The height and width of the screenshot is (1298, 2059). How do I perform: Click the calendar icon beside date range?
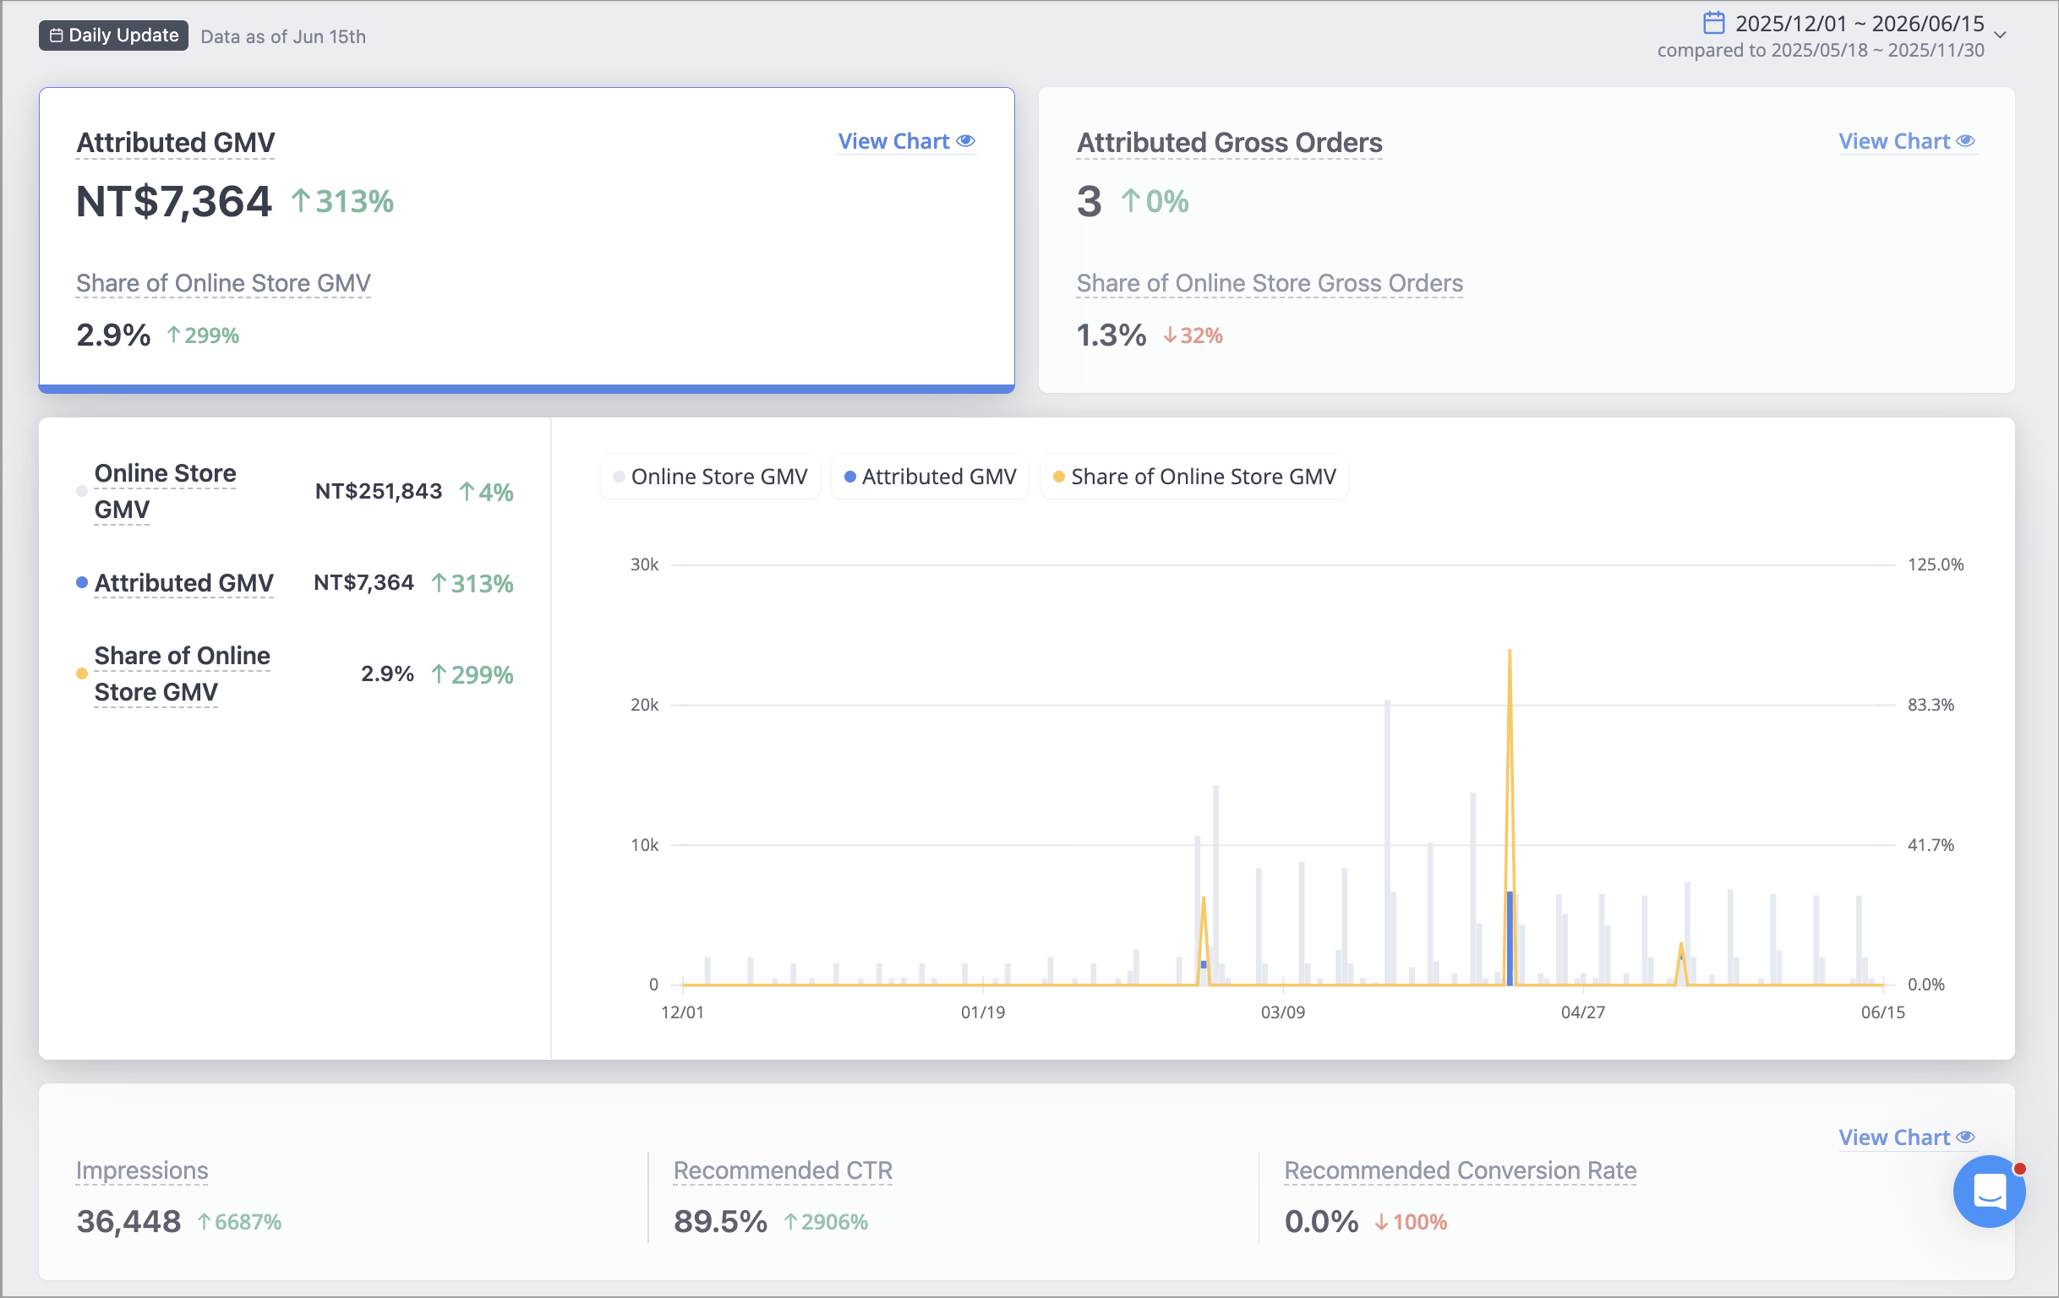coord(1712,22)
